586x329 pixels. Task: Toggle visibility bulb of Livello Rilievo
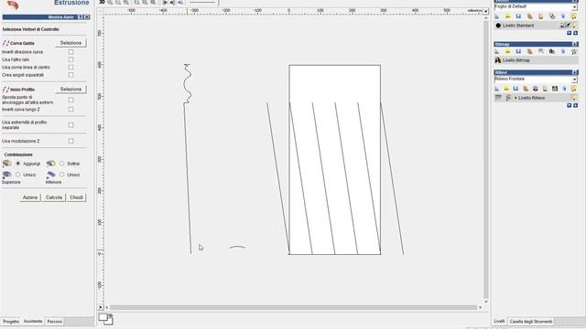click(x=574, y=98)
